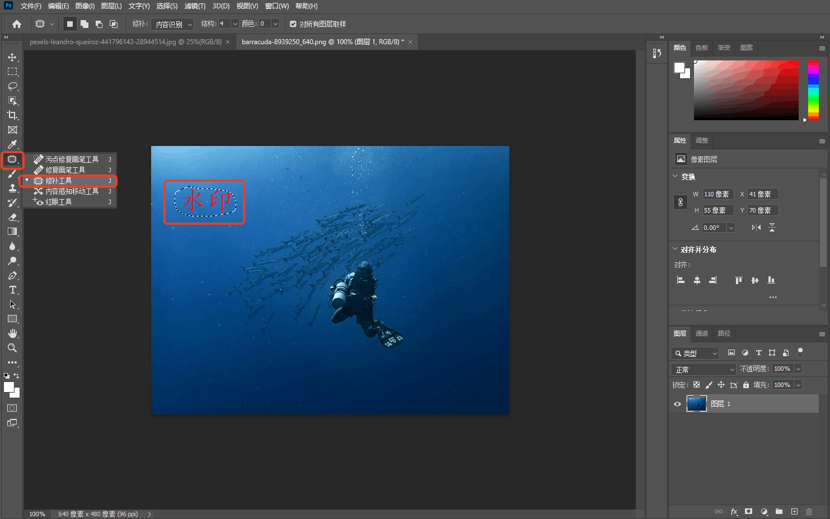Screen dimensions: 830x519
Task: Align left edges in the Properties panel
Action: pyautogui.click(x=681, y=280)
